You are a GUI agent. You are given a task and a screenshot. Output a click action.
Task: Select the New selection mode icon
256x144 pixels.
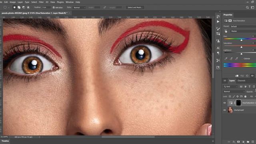14,7
